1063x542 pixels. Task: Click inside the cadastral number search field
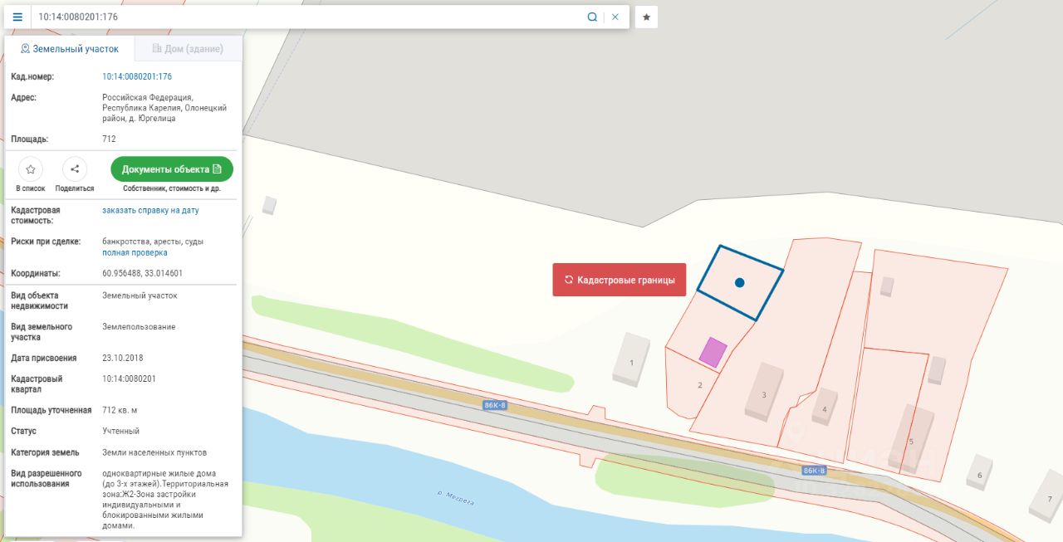pyautogui.click(x=307, y=17)
